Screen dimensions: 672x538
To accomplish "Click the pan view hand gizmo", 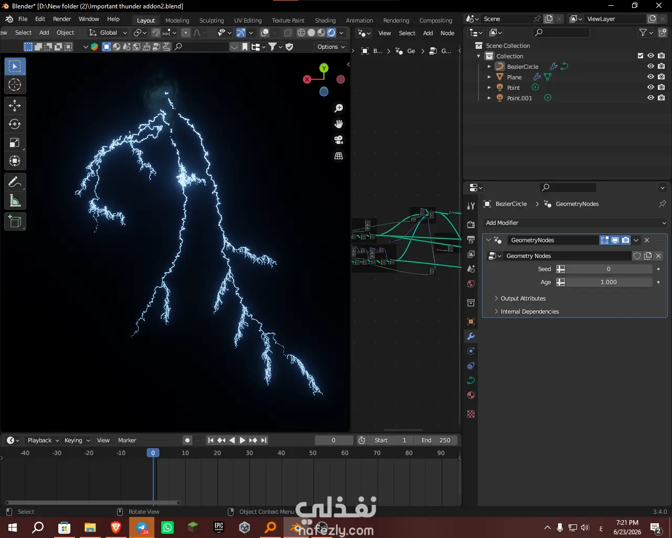I will click(x=339, y=124).
